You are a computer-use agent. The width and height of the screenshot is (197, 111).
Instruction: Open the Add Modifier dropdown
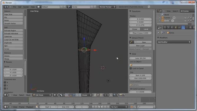coord(174,42)
